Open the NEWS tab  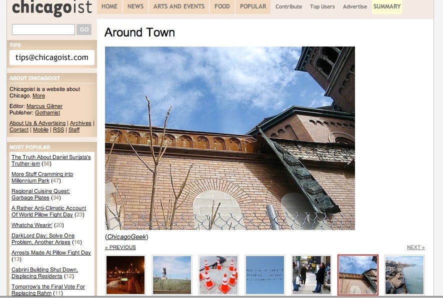point(135,6)
